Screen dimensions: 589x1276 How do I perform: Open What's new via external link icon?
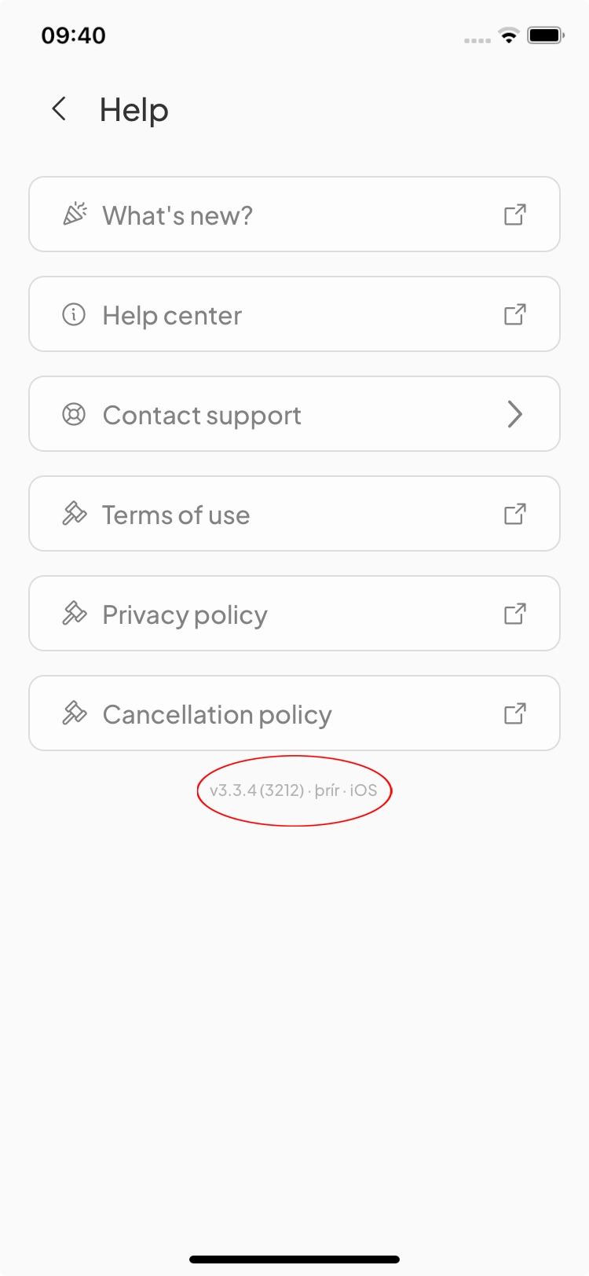click(x=514, y=214)
